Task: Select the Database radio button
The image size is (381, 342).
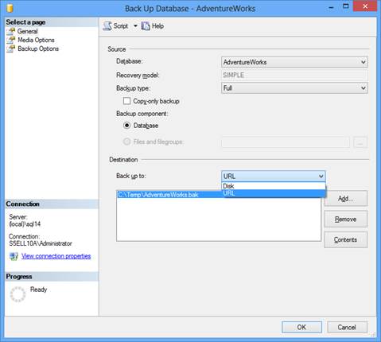Action: coord(126,126)
